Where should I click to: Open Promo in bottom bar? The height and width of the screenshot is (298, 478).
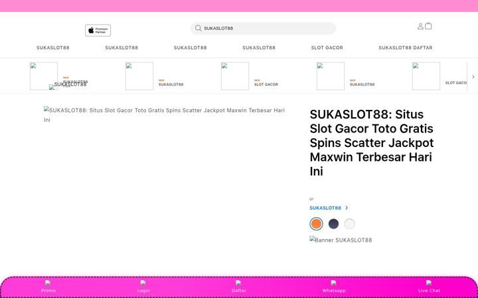pos(48,287)
